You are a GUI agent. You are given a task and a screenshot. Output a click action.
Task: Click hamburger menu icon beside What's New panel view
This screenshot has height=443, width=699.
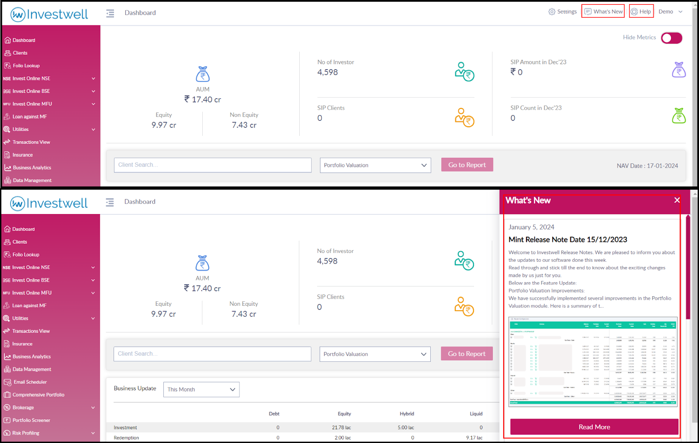[110, 202]
